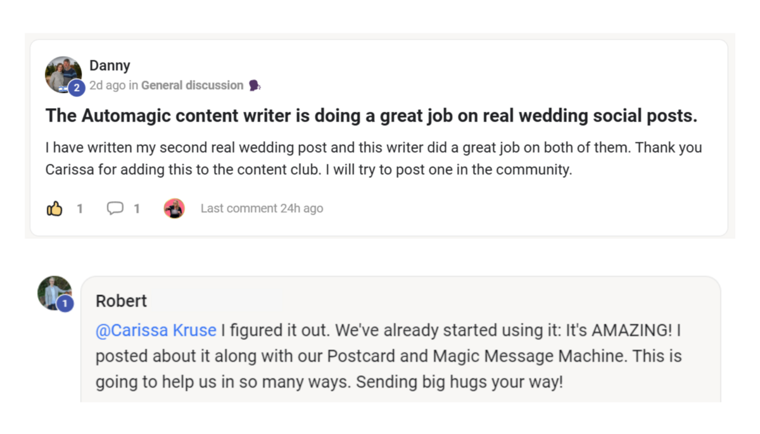The image size is (760, 434).
Task: Click the comment count next to the bubble
Action: tap(137, 208)
